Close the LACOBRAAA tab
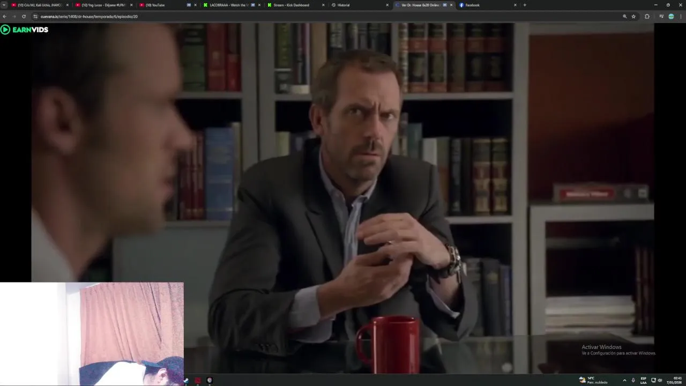Screen dimensions: 686x386 point(259,5)
